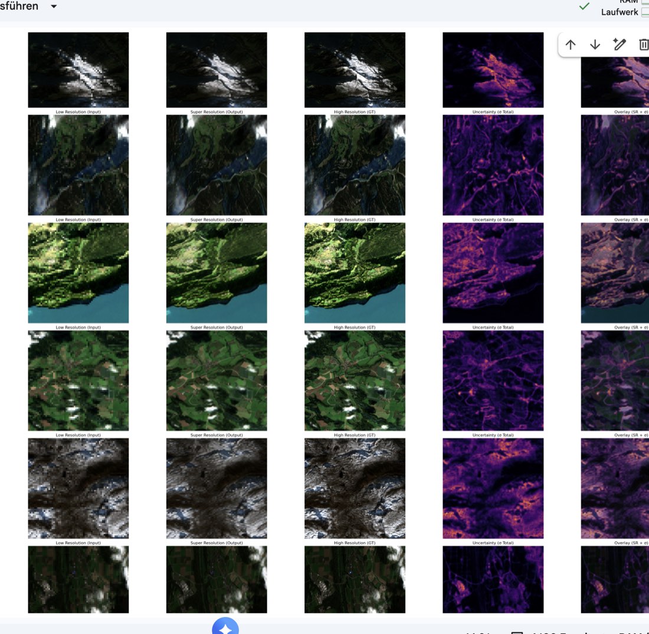Select overlay image of river valley
The height and width of the screenshot is (634, 649).
tap(615, 165)
